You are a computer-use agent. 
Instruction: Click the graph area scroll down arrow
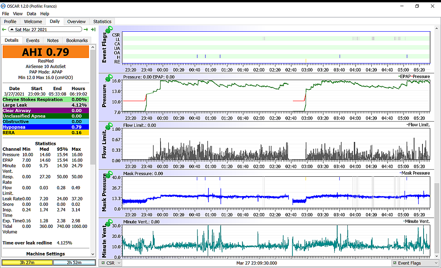436,256
